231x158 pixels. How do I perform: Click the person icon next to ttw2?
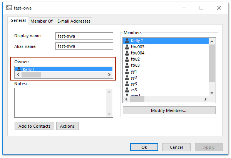pyautogui.click(x=127, y=59)
